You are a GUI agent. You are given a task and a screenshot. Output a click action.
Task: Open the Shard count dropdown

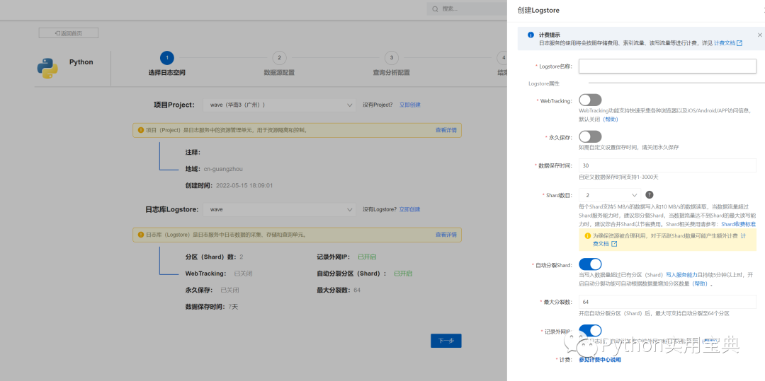point(609,195)
